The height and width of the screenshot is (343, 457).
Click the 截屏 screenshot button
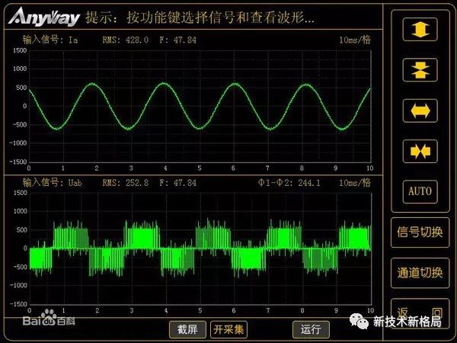point(187,329)
